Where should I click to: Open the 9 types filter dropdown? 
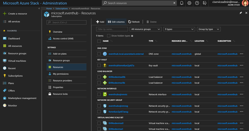coord(179,29)
